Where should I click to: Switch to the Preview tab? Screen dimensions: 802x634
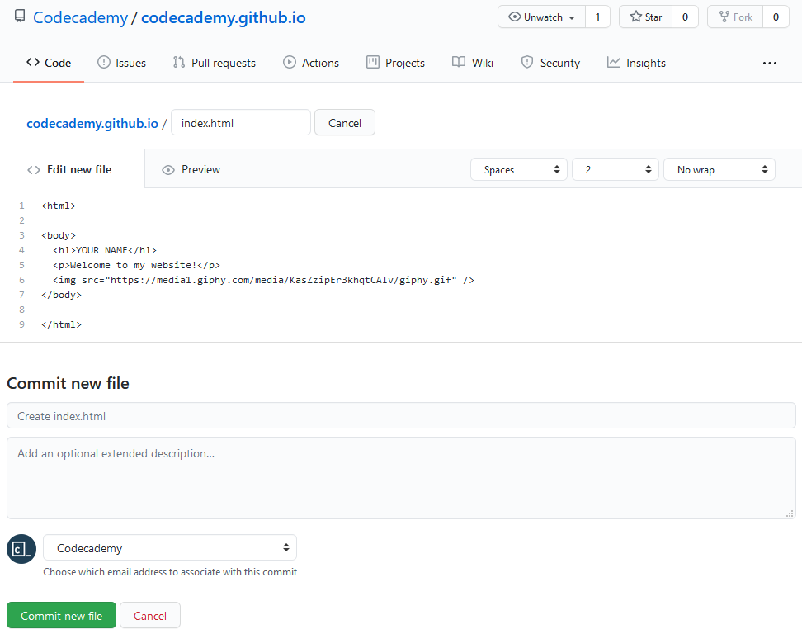[x=191, y=170]
